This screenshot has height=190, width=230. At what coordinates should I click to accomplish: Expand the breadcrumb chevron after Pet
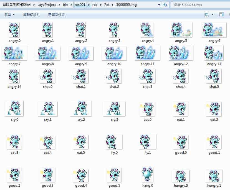click(113, 5)
